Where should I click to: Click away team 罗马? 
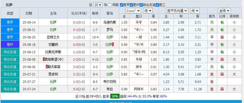(x=110, y=30)
